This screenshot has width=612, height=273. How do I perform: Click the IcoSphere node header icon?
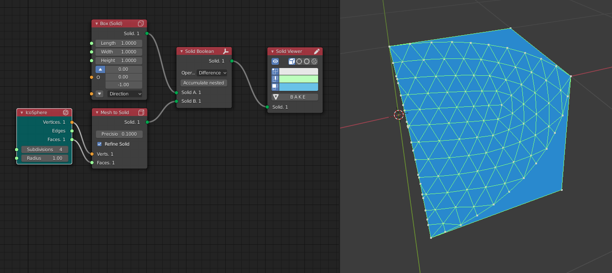65,112
